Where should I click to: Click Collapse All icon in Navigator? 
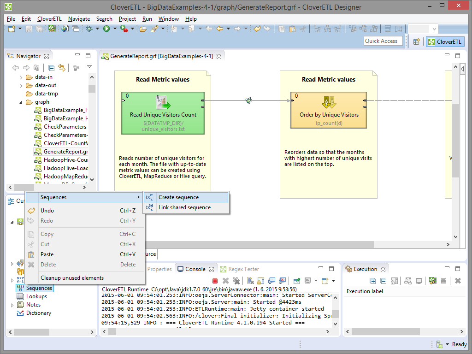pos(52,68)
